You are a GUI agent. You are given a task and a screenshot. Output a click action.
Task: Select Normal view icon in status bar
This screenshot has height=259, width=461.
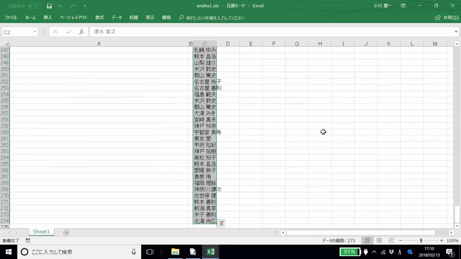[x=367, y=241]
